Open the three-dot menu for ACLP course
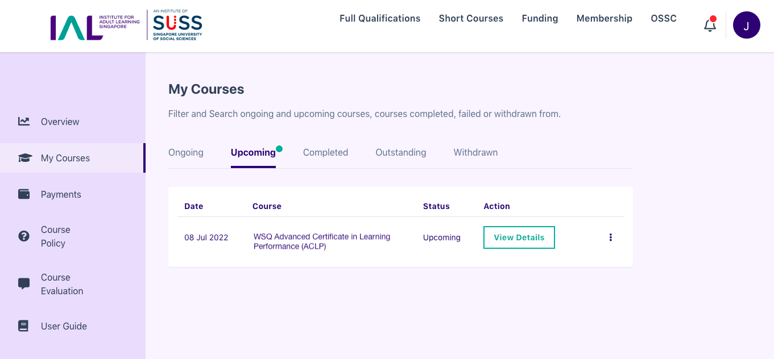This screenshot has height=359, width=774. coord(611,237)
